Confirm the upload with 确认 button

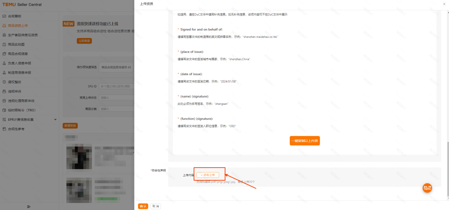tap(143, 206)
